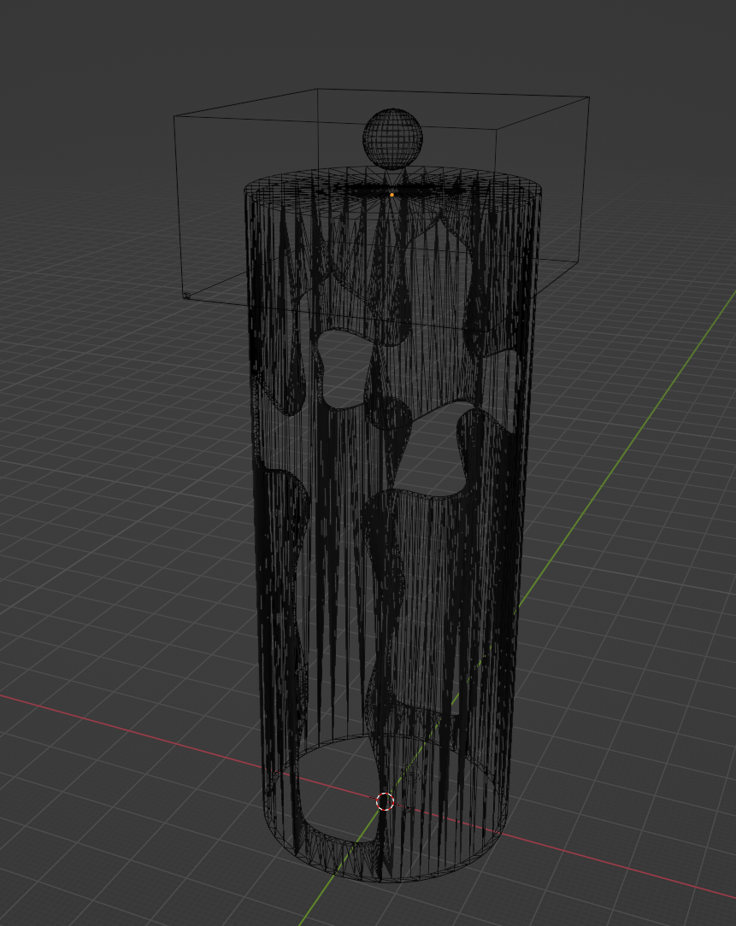Click the orange origin point atop the cylinder
The image size is (736, 926).
392,195
